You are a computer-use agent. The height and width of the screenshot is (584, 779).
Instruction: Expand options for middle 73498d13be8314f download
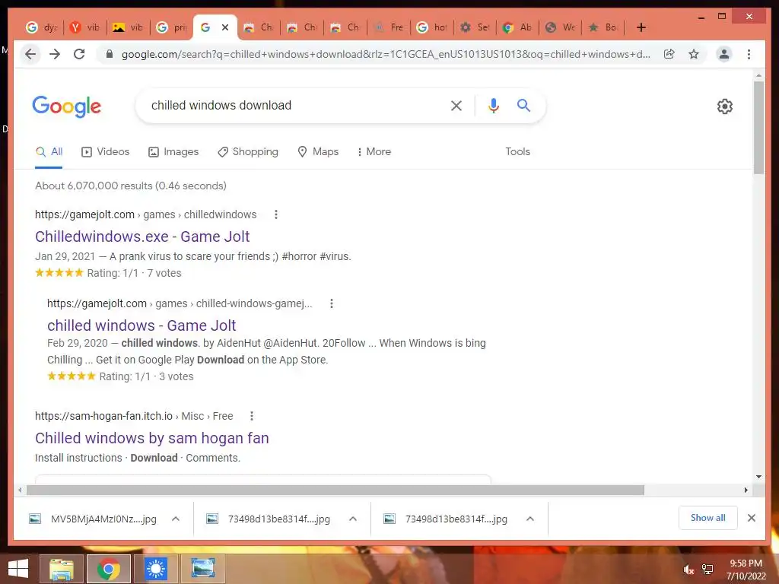[353, 519]
